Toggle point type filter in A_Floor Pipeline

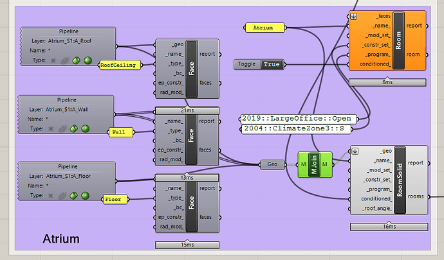tap(50, 196)
